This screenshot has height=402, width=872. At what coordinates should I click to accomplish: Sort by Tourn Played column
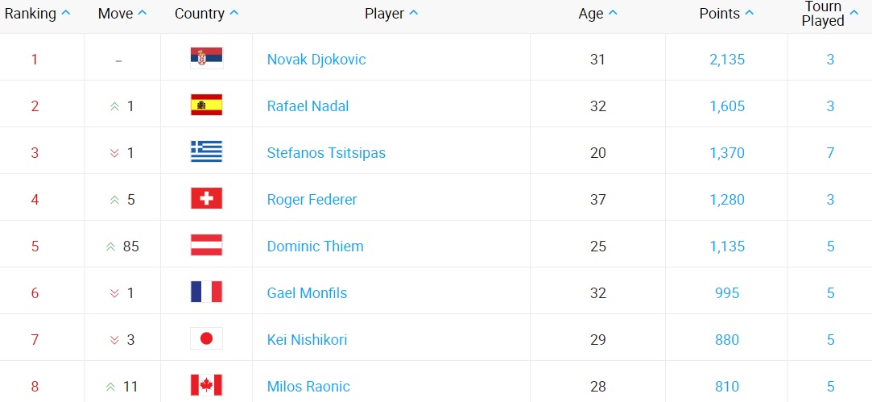coord(829,14)
